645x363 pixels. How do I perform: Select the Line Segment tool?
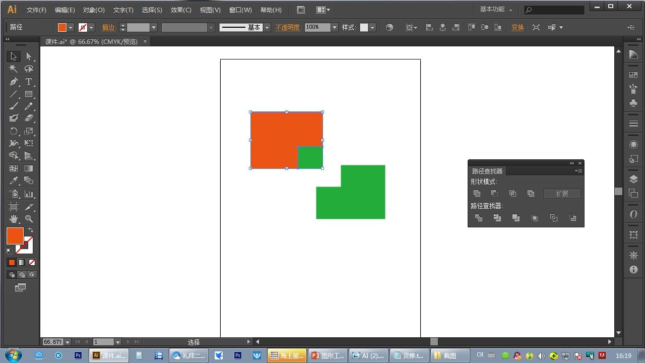tap(14, 94)
